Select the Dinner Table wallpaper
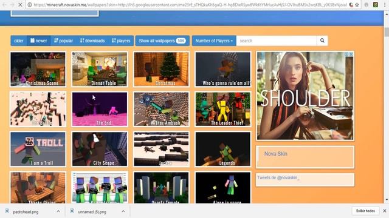Viewport: 389px width, 218px height. tap(100, 69)
